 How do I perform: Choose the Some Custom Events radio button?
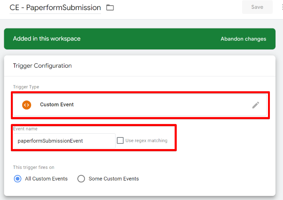point(81,179)
